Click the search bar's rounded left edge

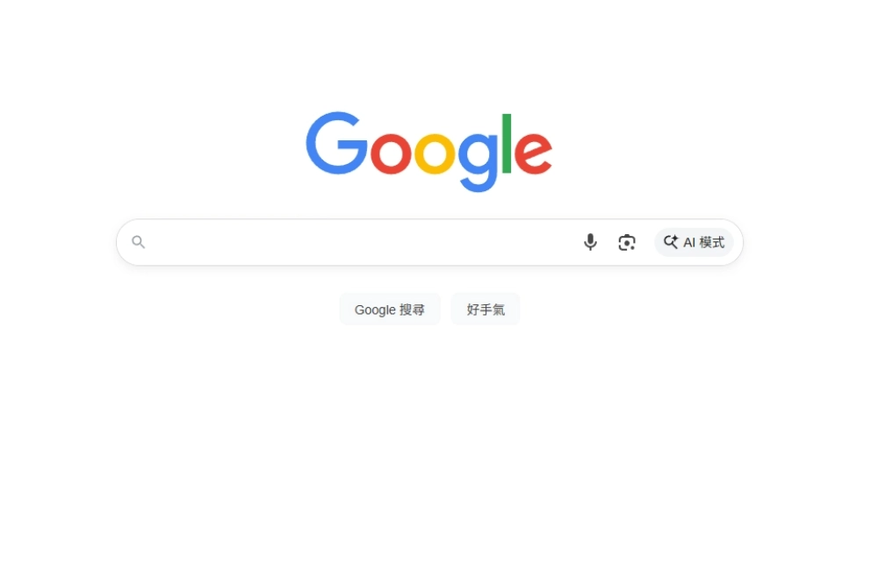tap(120, 242)
